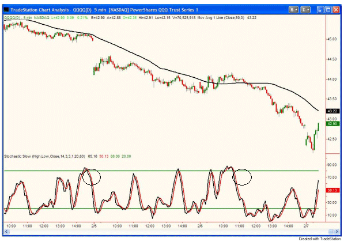The height and width of the screenshot is (242, 344).
Task: Click the 45.00 price axis label
Action: (332, 39)
